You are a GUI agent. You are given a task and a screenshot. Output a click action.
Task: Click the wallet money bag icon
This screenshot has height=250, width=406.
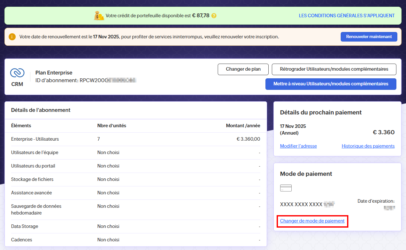pyautogui.click(x=99, y=16)
